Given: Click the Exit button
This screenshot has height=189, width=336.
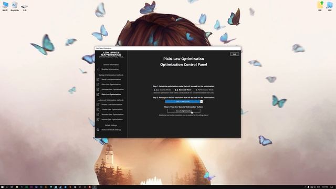Looking at the screenshot, I should coord(235,54).
